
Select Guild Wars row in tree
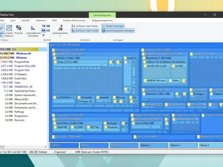tap(24, 78)
